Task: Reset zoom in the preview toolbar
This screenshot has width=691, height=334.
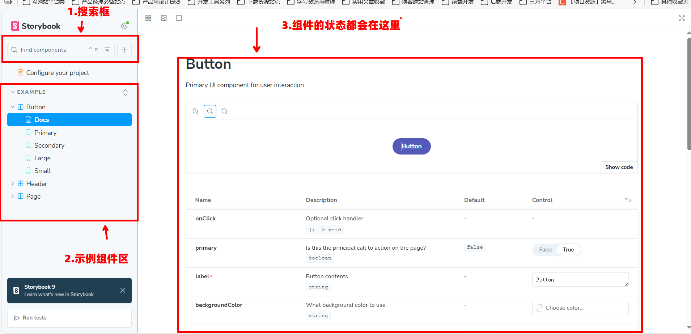Action: [x=225, y=111]
